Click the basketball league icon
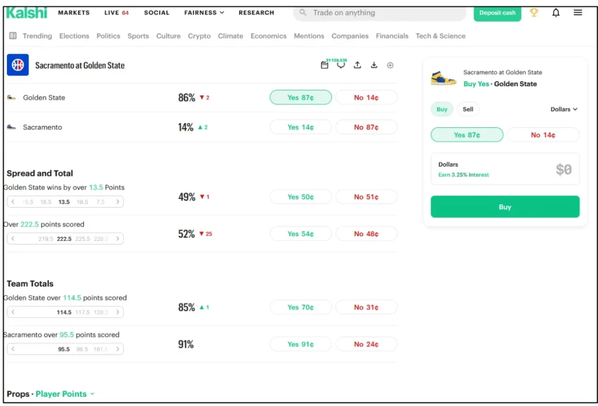598x406 pixels. (18, 65)
